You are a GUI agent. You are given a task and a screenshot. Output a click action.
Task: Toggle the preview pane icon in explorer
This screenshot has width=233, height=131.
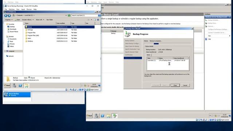click(95, 20)
